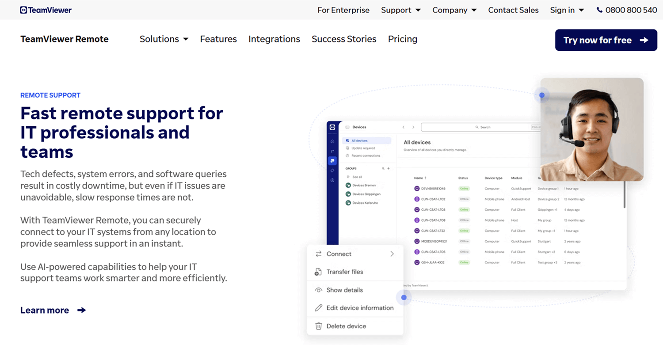Viewport: 663px width, 345px height.
Task: Open the For Enterprise link
Action: 343,10
